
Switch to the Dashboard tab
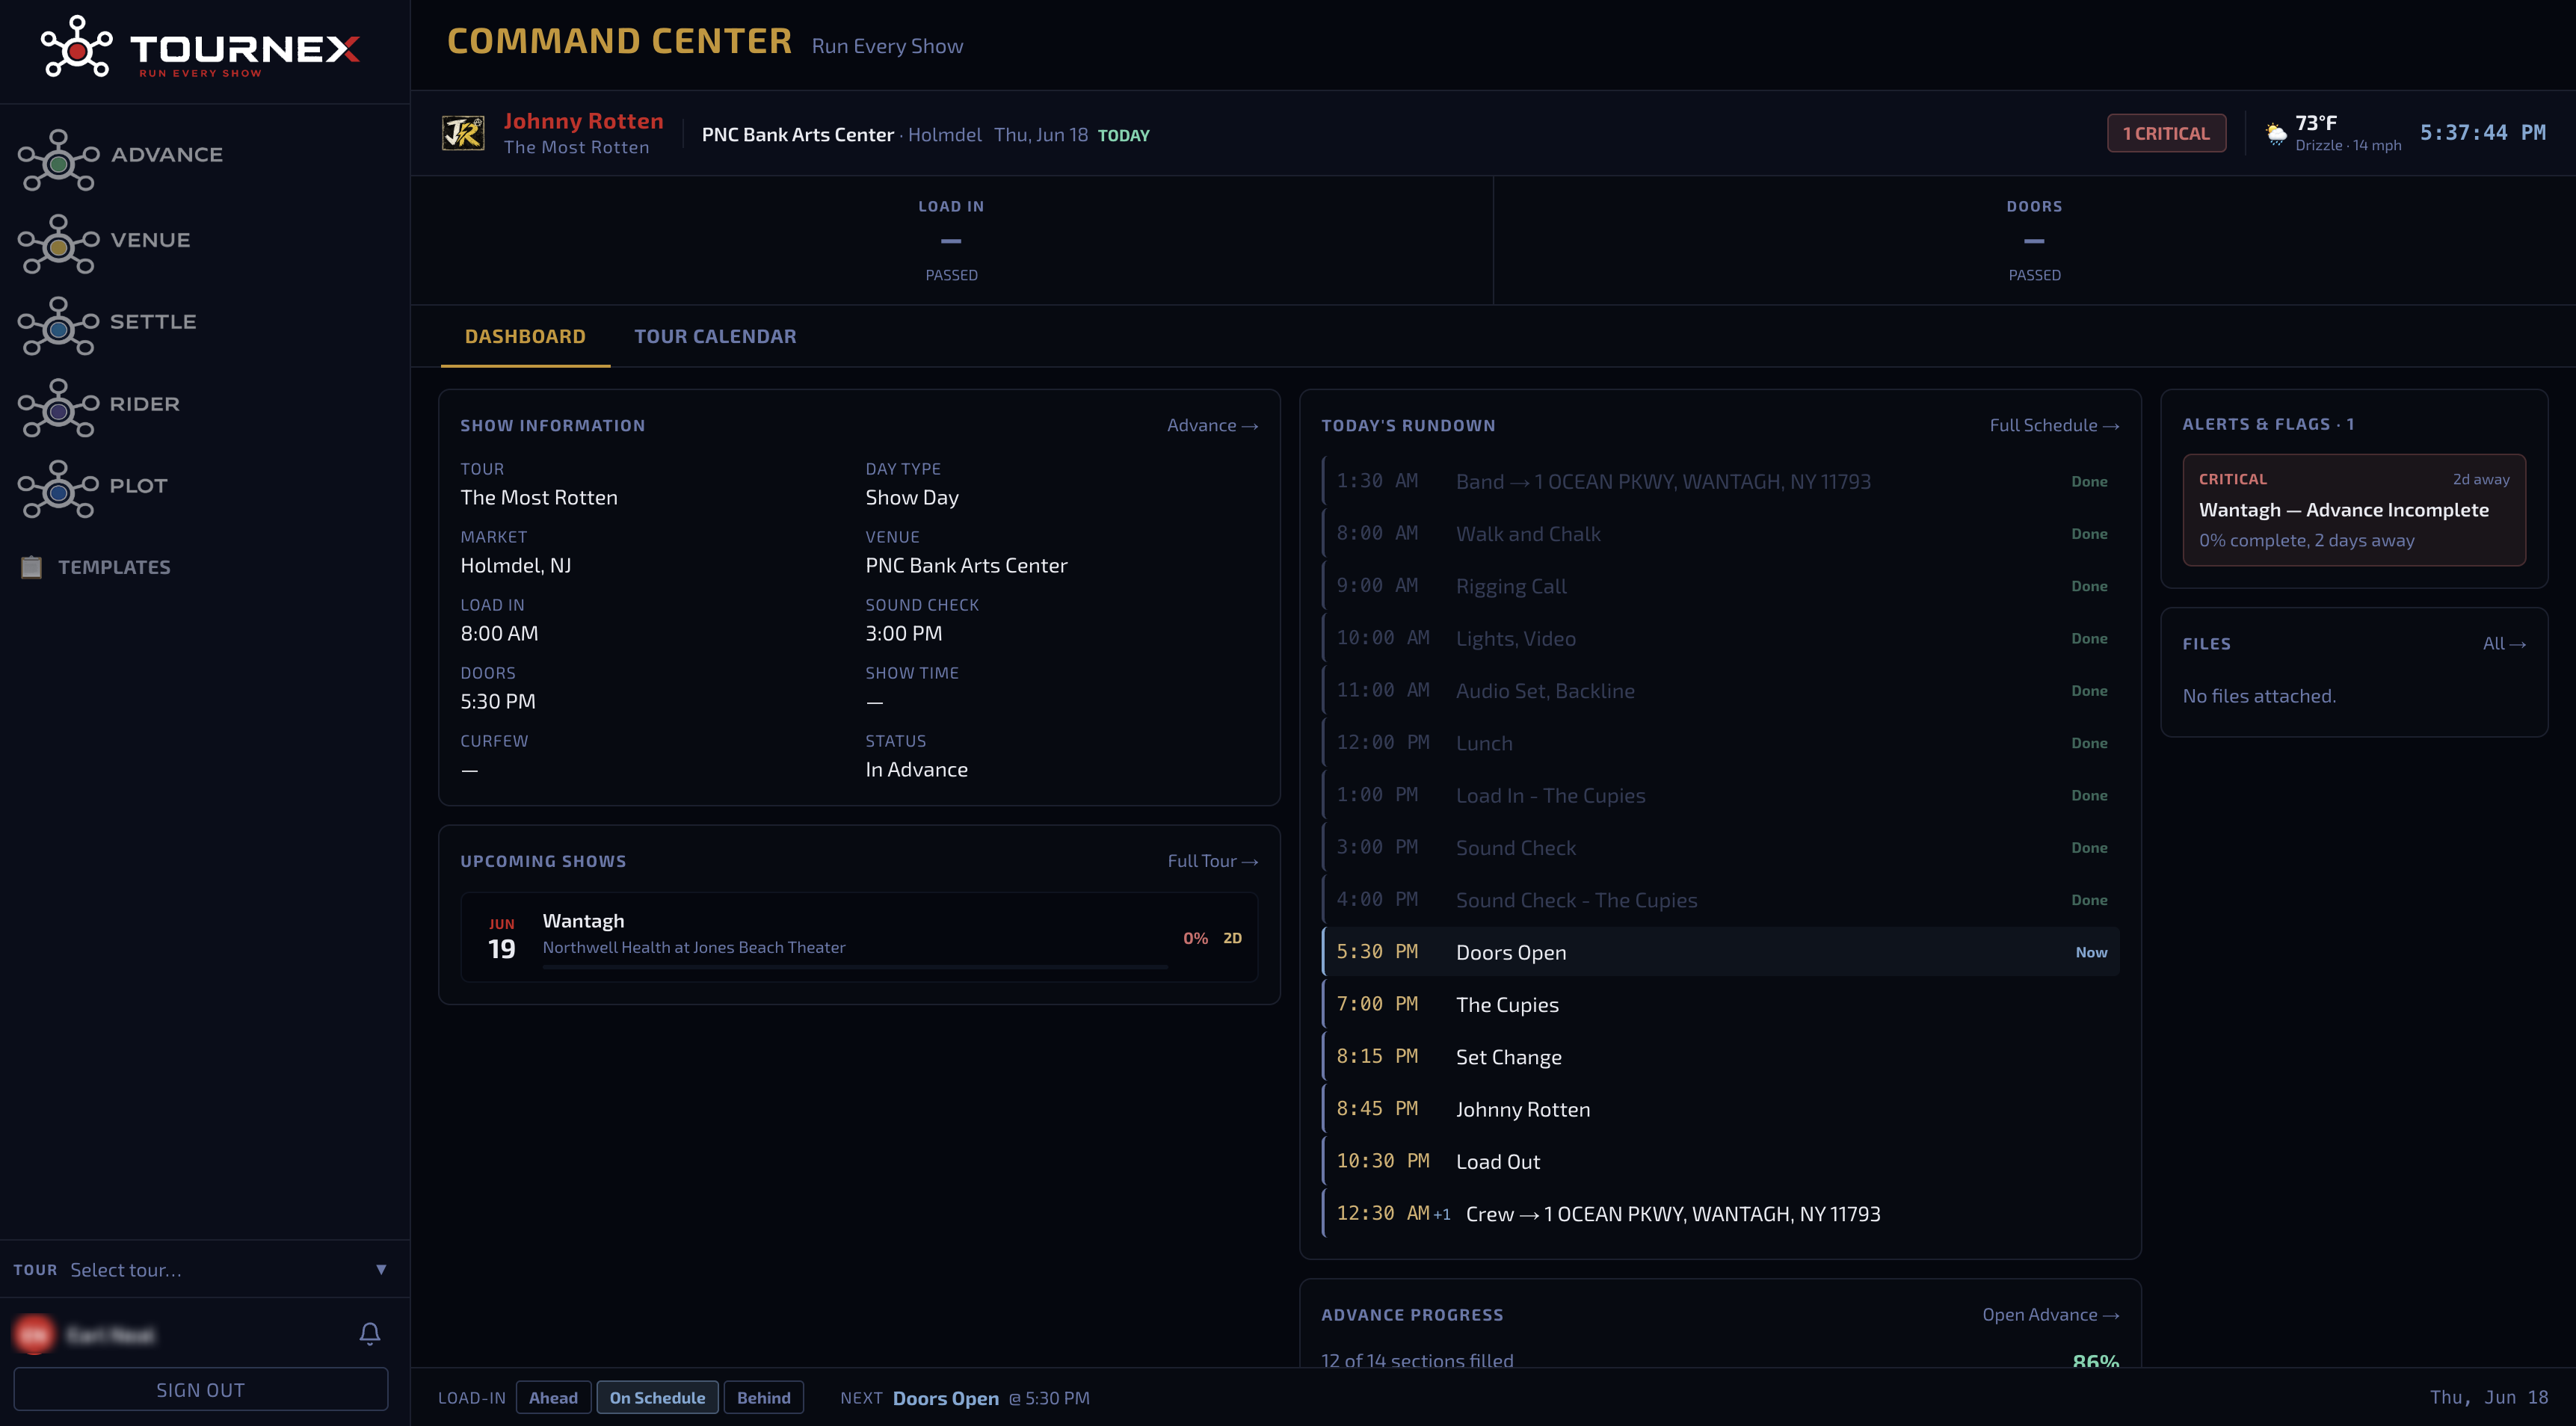525,337
